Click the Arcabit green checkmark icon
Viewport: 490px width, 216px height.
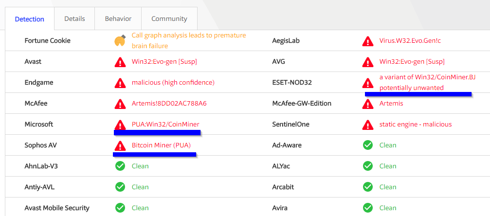(368, 187)
